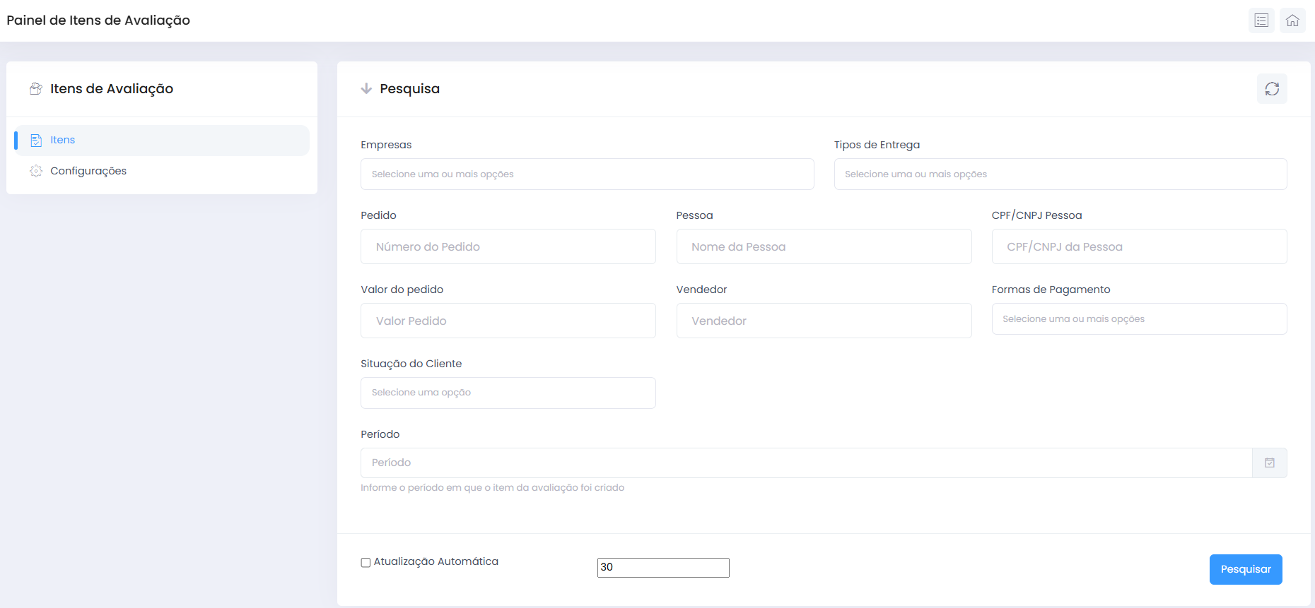The width and height of the screenshot is (1315, 608).
Task: Focus the Número do Pedido field
Action: [508, 247]
